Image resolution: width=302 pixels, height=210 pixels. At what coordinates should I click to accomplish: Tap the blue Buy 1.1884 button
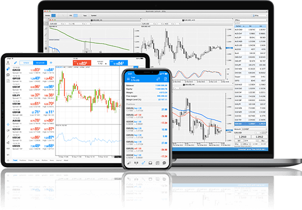(x=119, y=63)
